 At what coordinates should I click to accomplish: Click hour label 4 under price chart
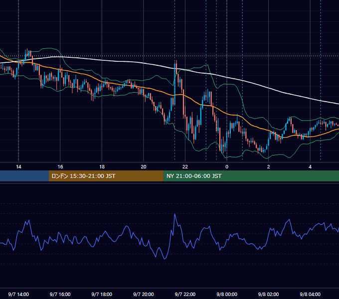[x=310, y=167]
